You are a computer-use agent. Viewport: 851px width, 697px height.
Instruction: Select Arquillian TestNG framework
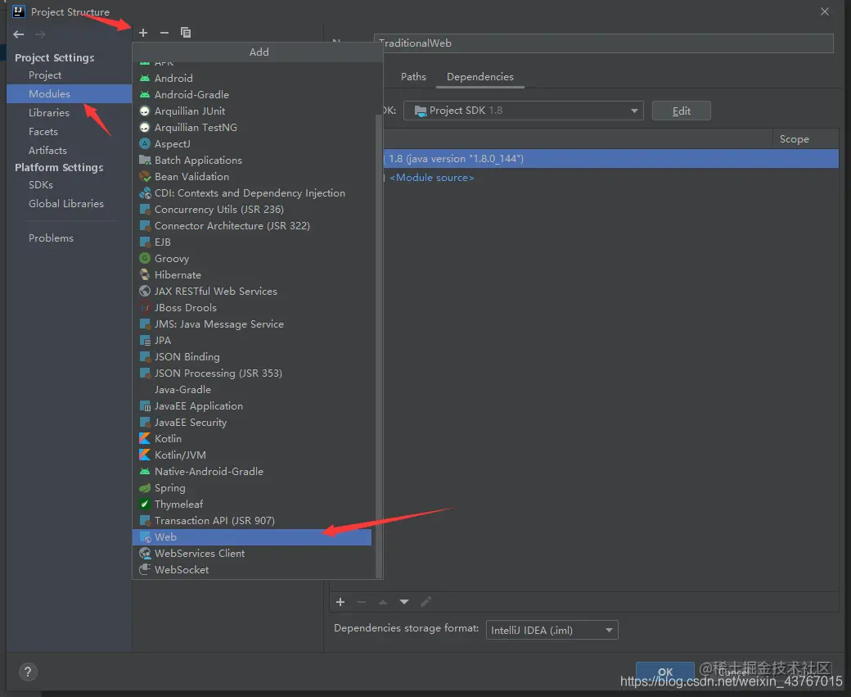pos(252,127)
